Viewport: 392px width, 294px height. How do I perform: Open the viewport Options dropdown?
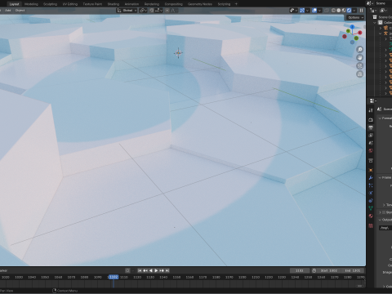pos(355,17)
